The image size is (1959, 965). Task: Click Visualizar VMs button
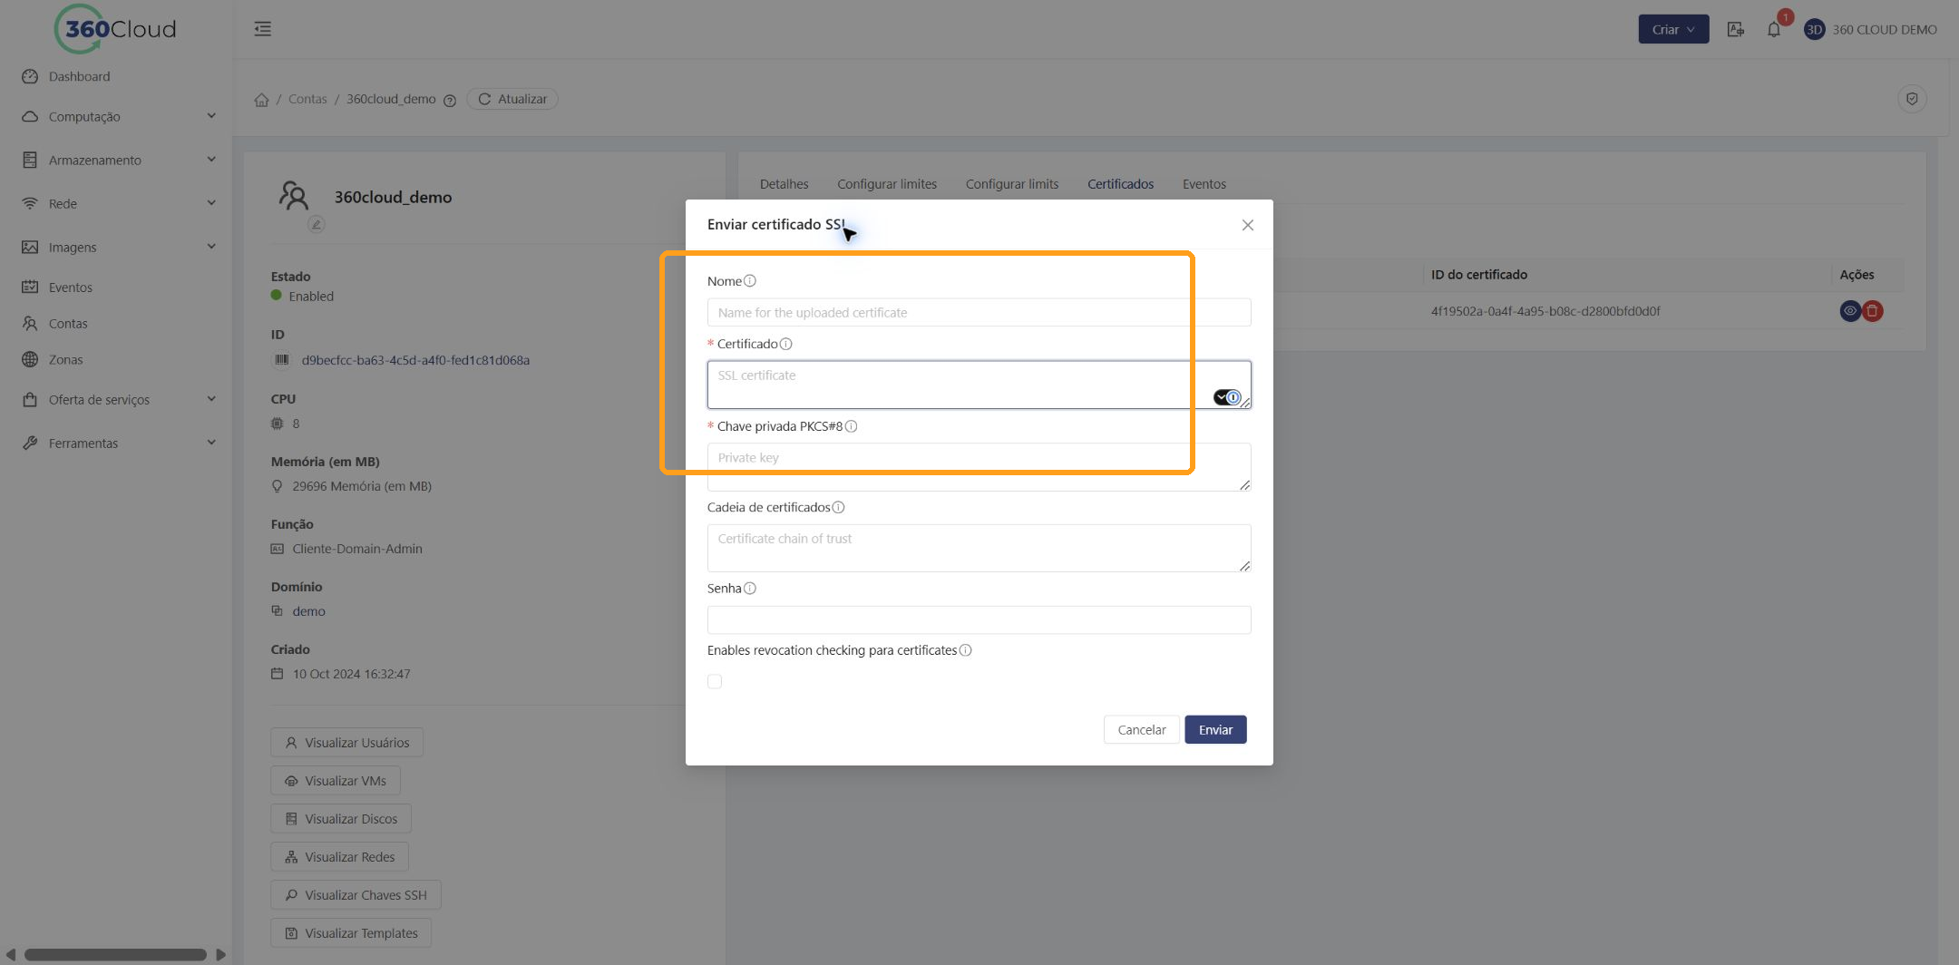tap(336, 780)
